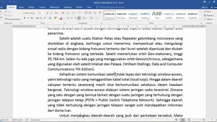Expand the Styles gallery
217x122 pixels.
pos(200,18)
